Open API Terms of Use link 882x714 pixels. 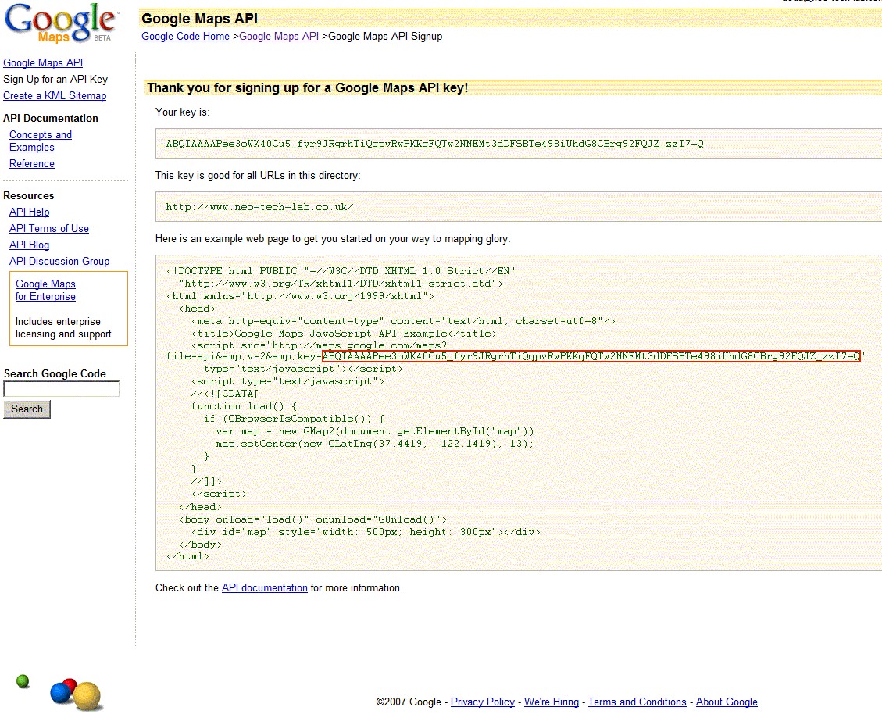pyautogui.click(x=49, y=228)
